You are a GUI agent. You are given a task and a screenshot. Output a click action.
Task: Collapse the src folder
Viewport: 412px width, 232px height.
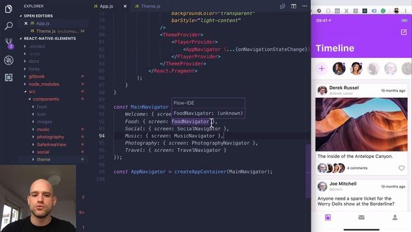[32, 92]
